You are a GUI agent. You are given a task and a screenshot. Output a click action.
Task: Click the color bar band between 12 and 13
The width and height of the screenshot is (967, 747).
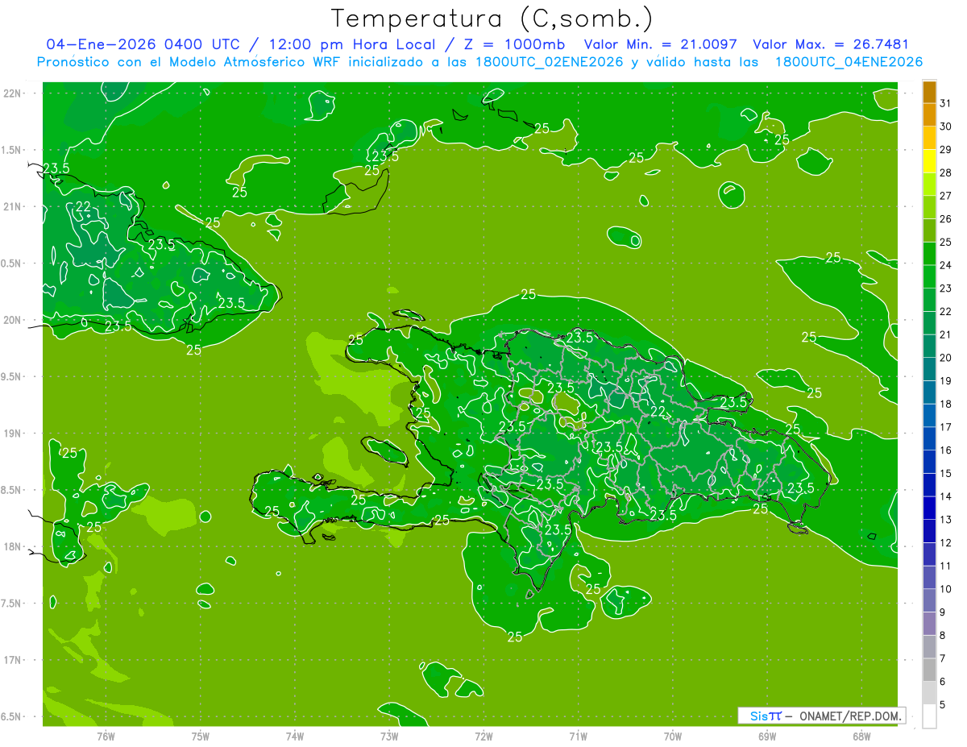pyautogui.click(x=929, y=531)
